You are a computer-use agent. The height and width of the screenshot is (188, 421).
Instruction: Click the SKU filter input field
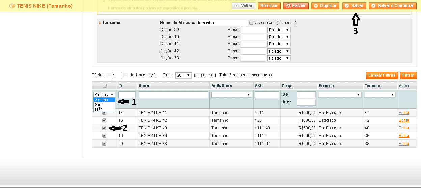point(267,95)
